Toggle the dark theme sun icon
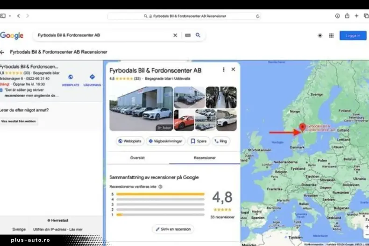This screenshot has height=246, width=369. tap(320, 35)
